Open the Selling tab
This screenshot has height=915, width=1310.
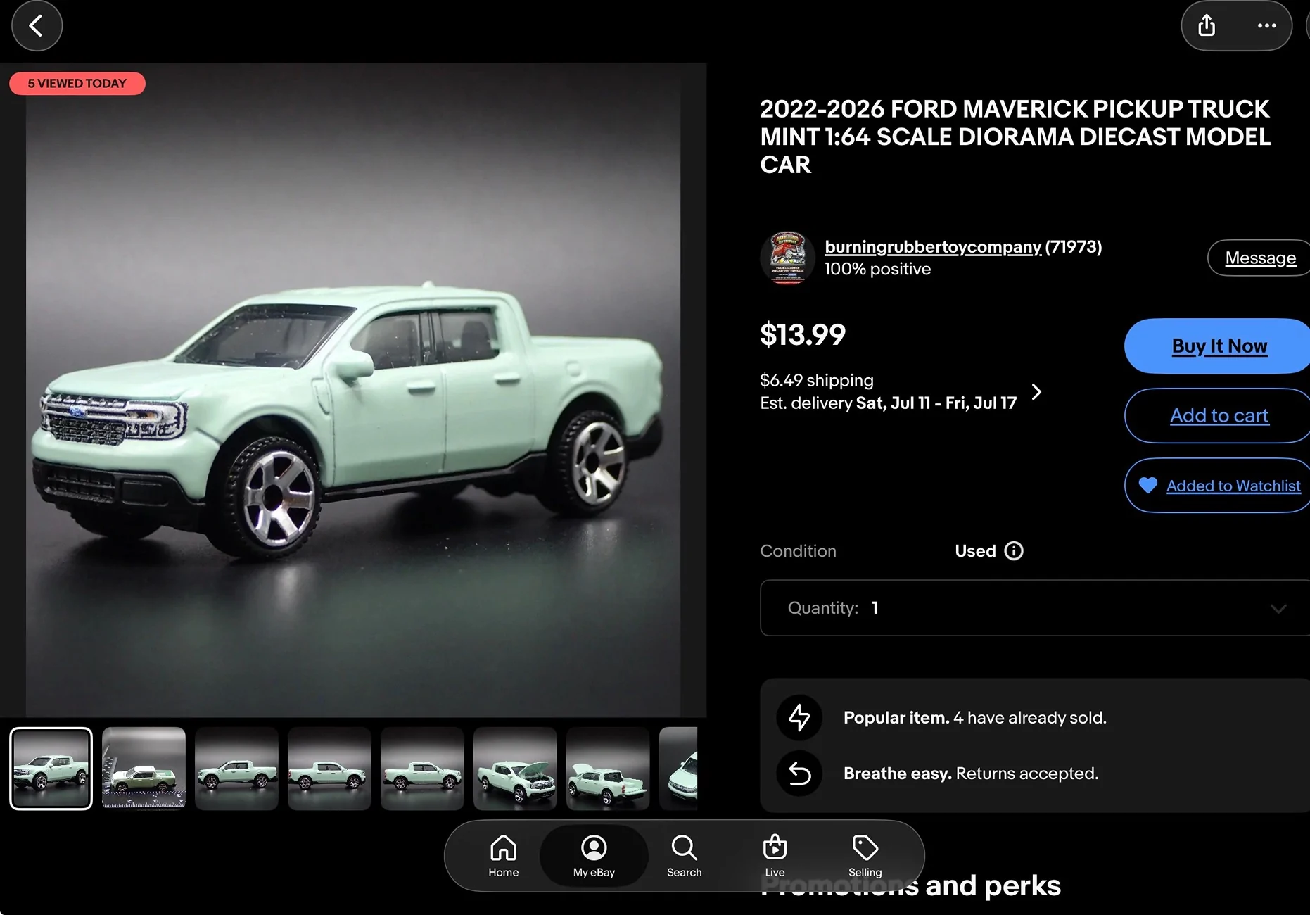(865, 856)
